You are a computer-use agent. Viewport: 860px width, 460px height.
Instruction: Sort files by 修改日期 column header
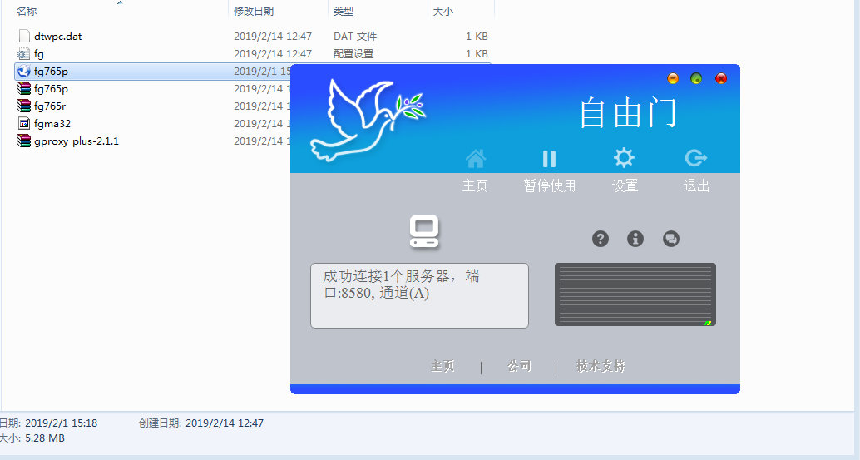(x=254, y=11)
